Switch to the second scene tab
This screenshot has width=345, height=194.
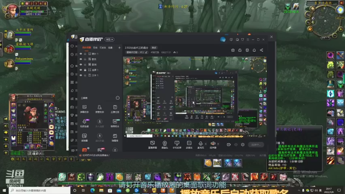click(x=95, y=47)
